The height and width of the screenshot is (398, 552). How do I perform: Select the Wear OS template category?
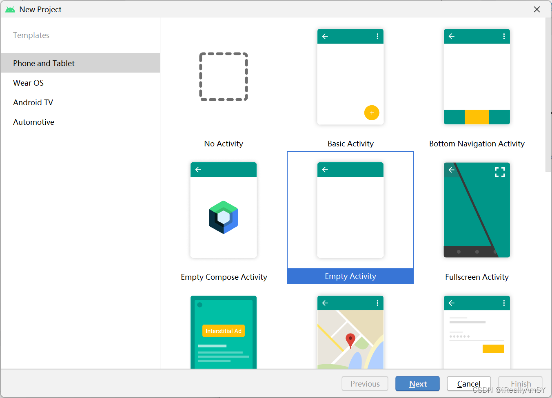coord(80,83)
